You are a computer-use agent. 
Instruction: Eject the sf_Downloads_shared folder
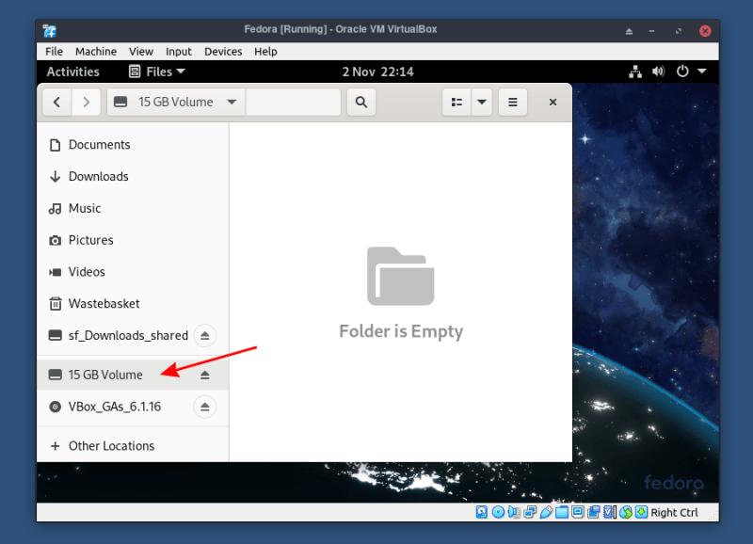pos(205,336)
